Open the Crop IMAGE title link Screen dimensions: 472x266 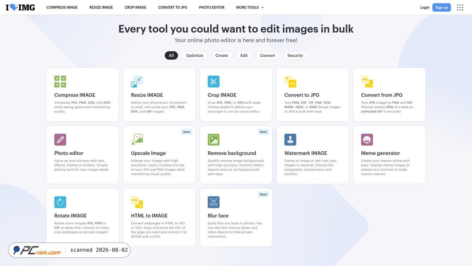[222, 95]
